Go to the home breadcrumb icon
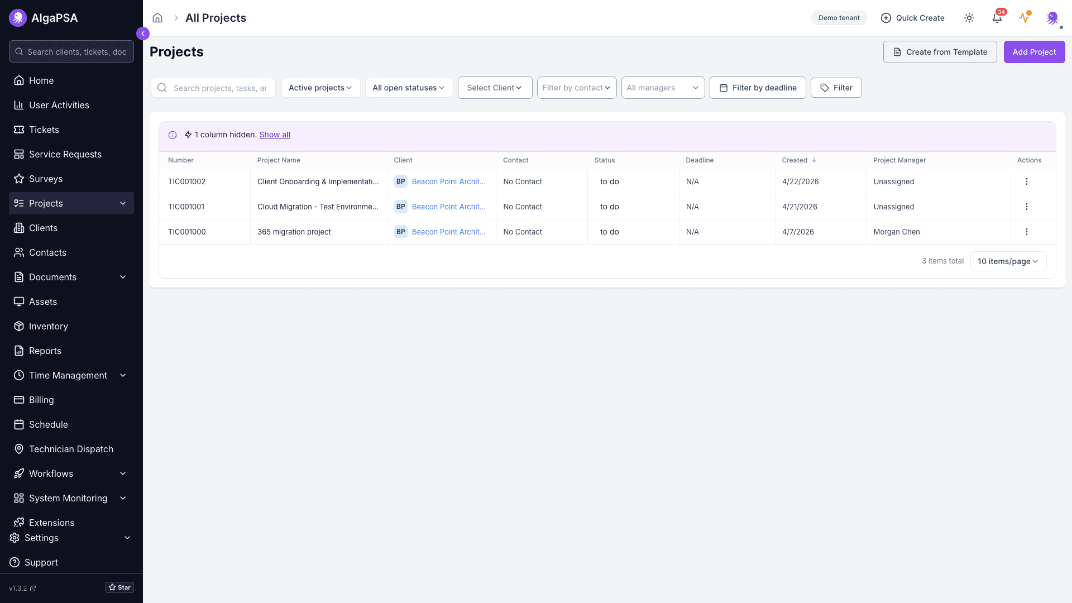Image resolution: width=1072 pixels, height=603 pixels. coord(157,18)
